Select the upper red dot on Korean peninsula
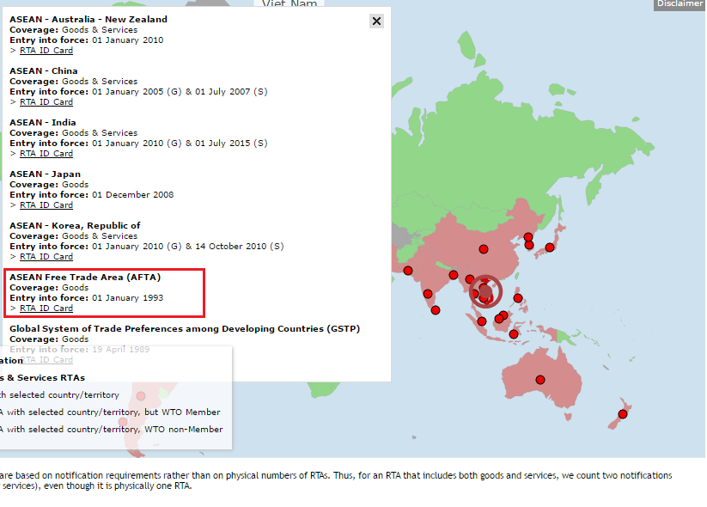The image size is (707, 507). [x=528, y=237]
